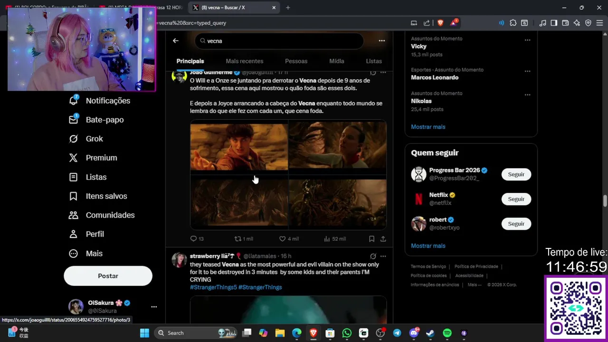
Task: Open Política de Privacidade footer link
Action: [476, 266]
